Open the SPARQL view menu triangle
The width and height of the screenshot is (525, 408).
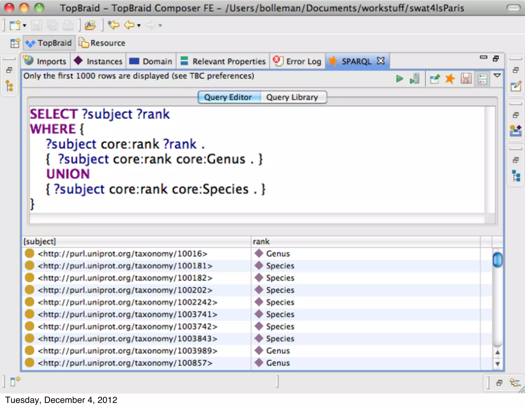[x=497, y=76]
